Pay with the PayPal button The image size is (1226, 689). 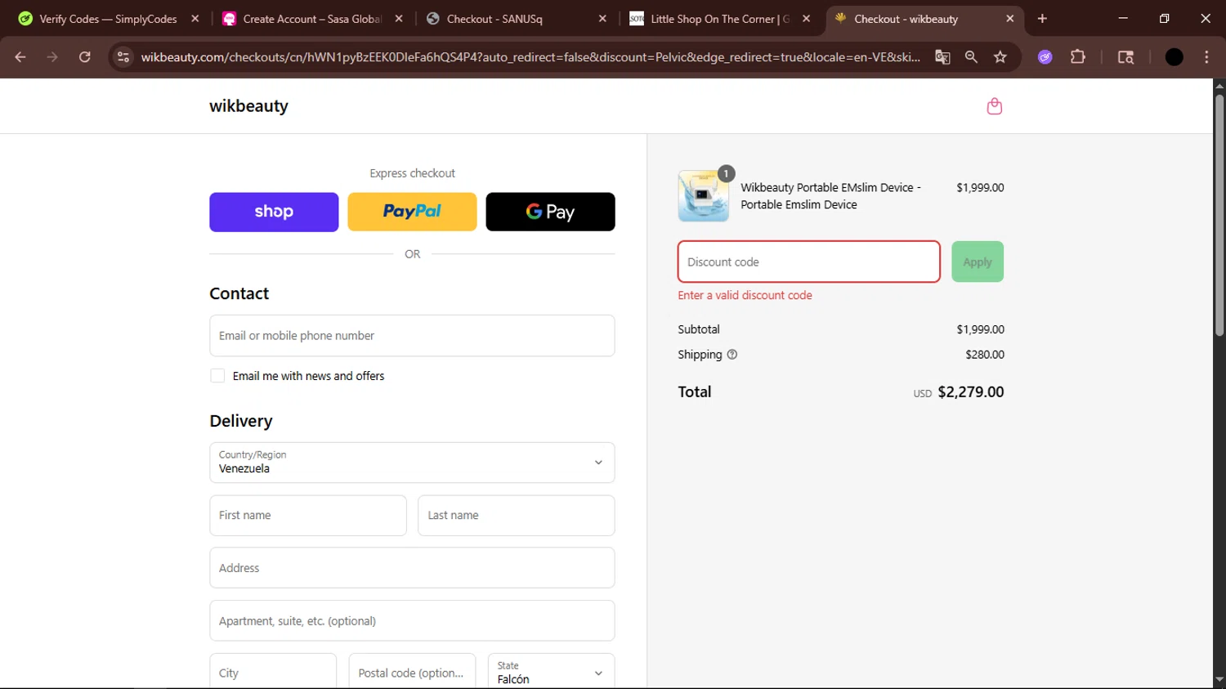pyautogui.click(x=412, y=212)
